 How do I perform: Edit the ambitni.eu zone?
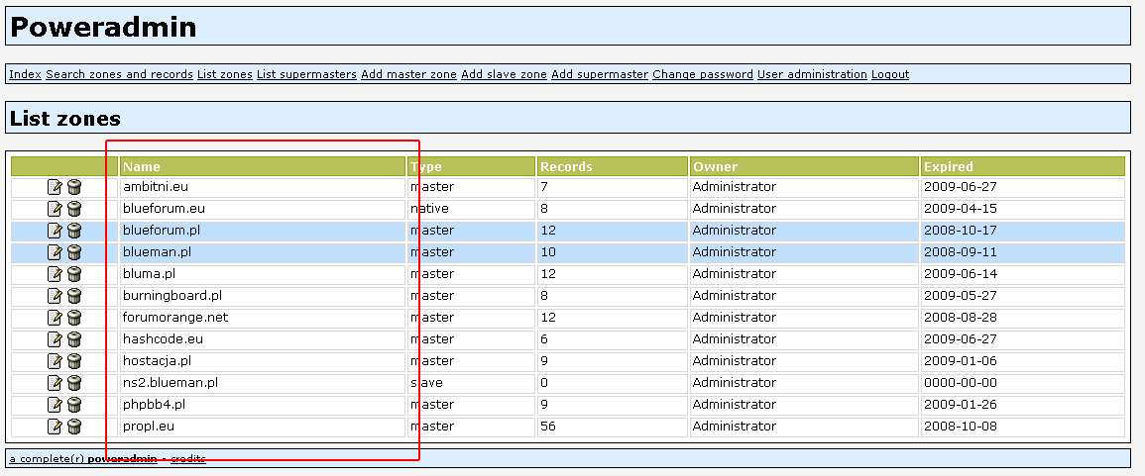55,187
